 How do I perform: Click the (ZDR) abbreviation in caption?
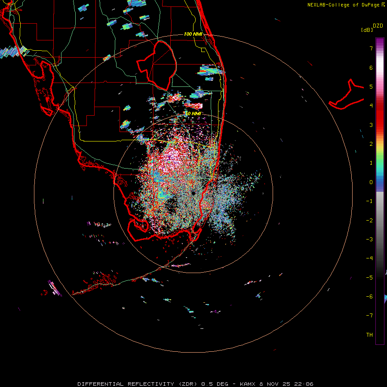point(188,384)
